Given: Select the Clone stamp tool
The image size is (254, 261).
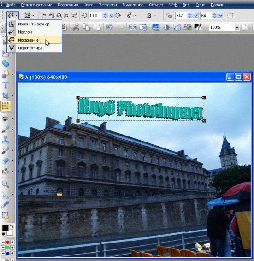Looking at the screenshot, I should 5,140.
